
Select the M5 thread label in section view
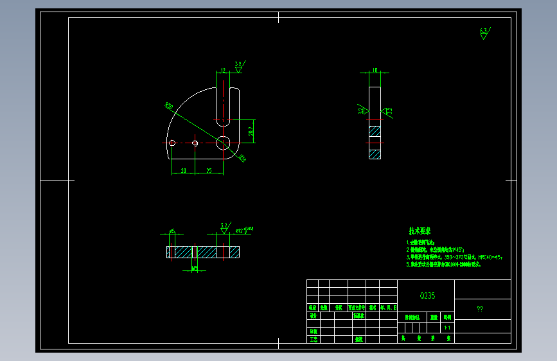194,269
